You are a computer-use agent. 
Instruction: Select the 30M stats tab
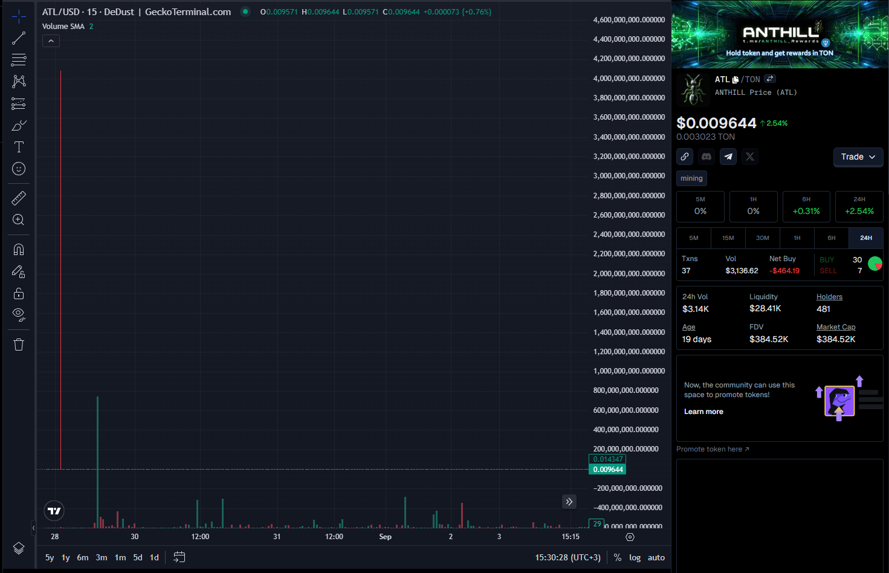[763, 238]
